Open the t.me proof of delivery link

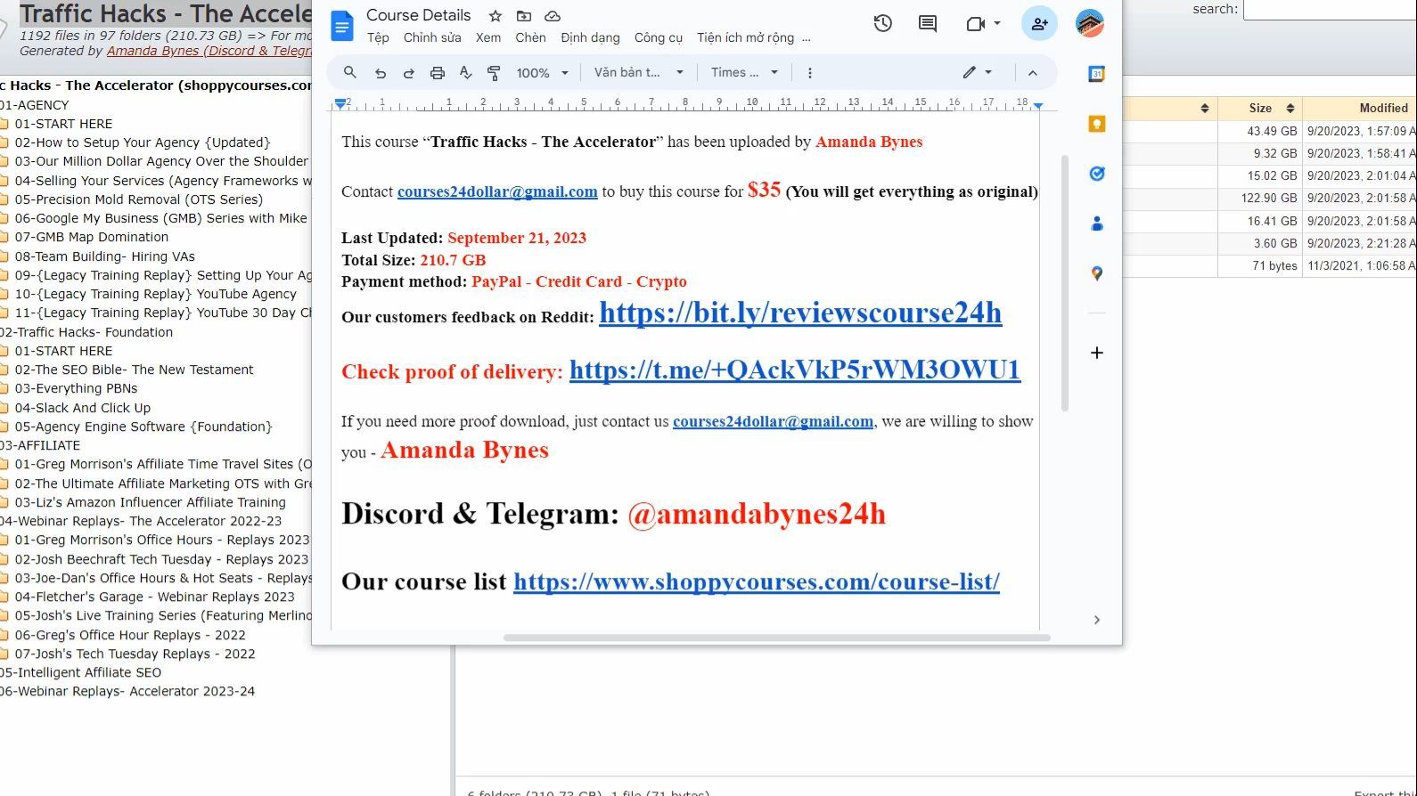coord(795,370)
